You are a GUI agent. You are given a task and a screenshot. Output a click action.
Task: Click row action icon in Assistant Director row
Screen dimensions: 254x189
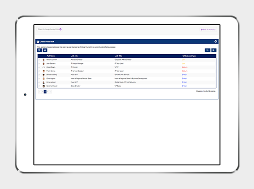pyautogui.click(x=39, y=60)
